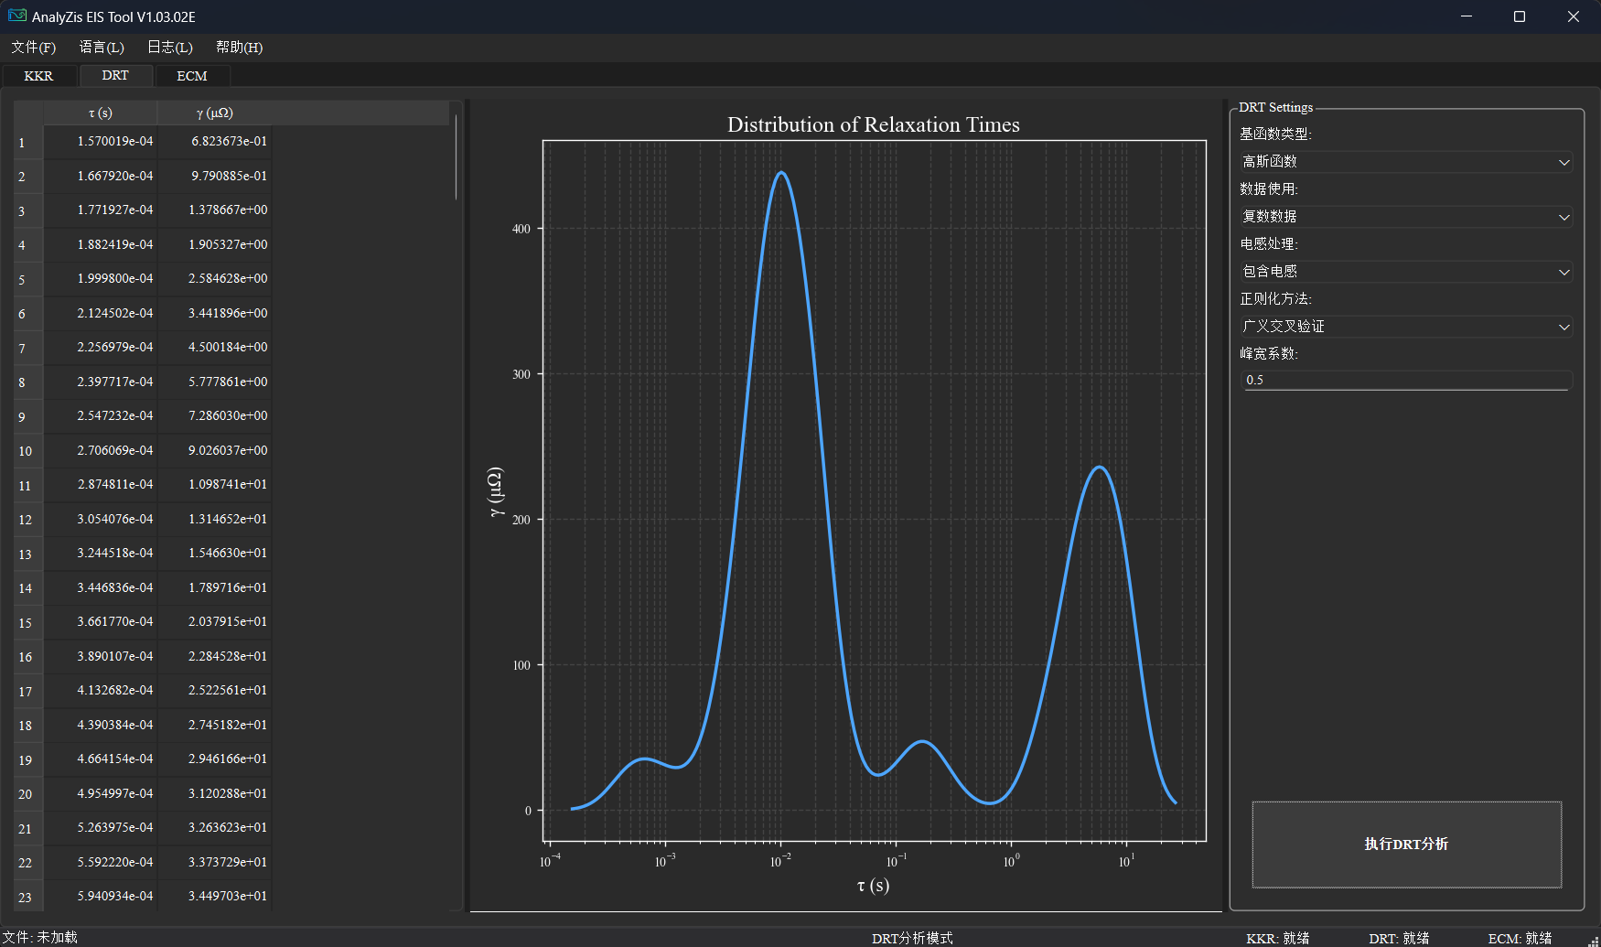Select the DRT tab
The width and height of the screenshot is (1601, 947).
click(x=115, y=76)
